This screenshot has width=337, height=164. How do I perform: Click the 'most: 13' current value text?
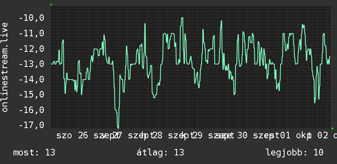coord(34,153)
